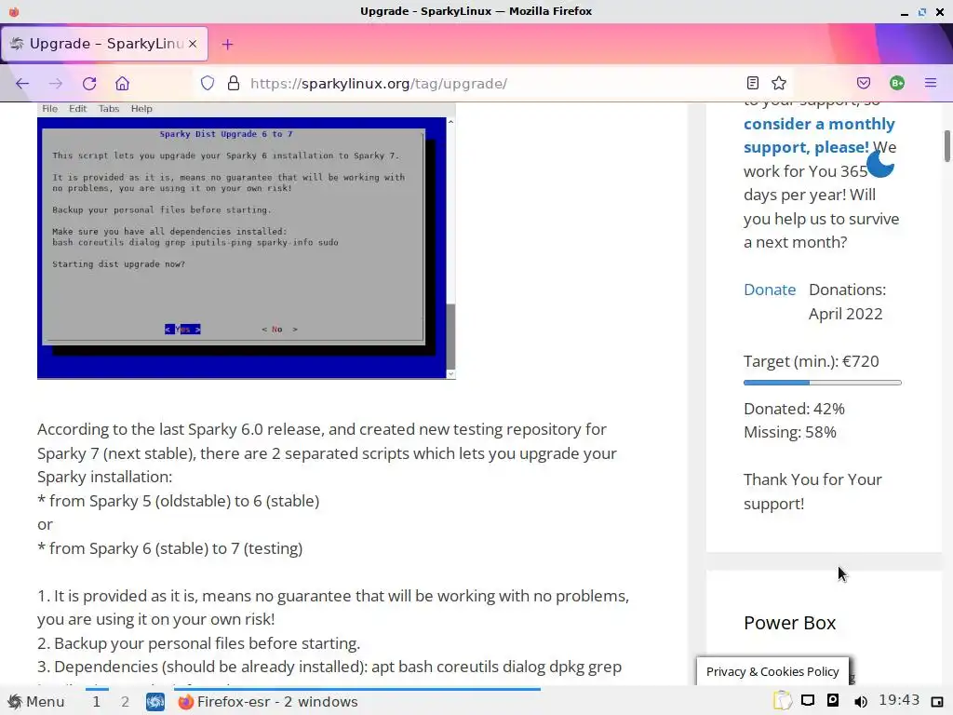Click the 'Power Box' heading
The width and height of the screenshot is (953, 715).
(x=789, y=623)
